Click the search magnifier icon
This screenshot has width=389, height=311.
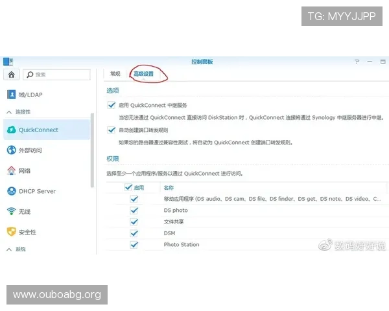(30, 75)
